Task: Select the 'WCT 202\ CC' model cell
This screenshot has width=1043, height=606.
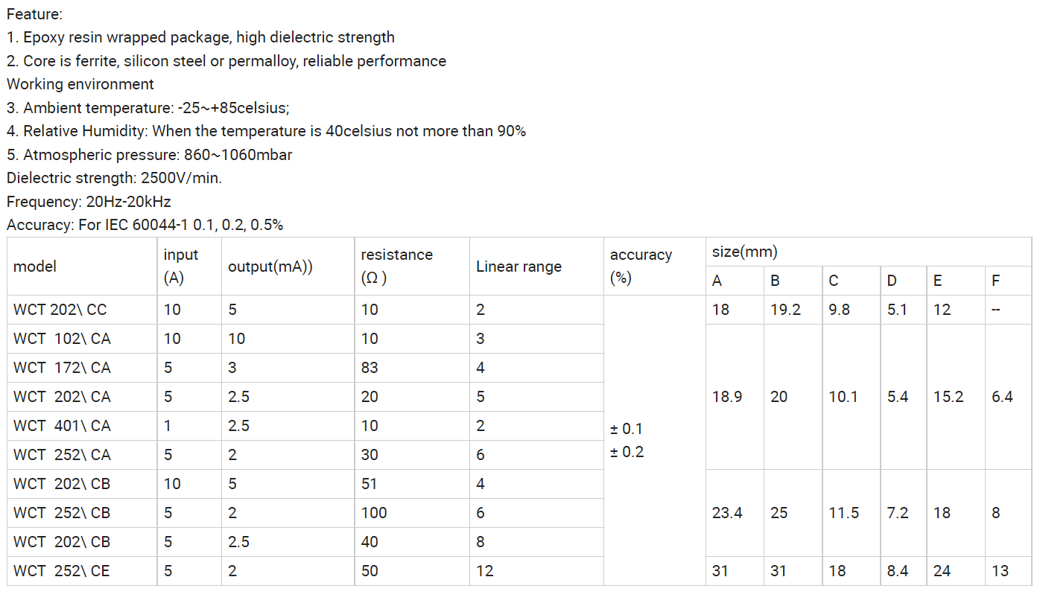Action: click(x=82, y=310)
